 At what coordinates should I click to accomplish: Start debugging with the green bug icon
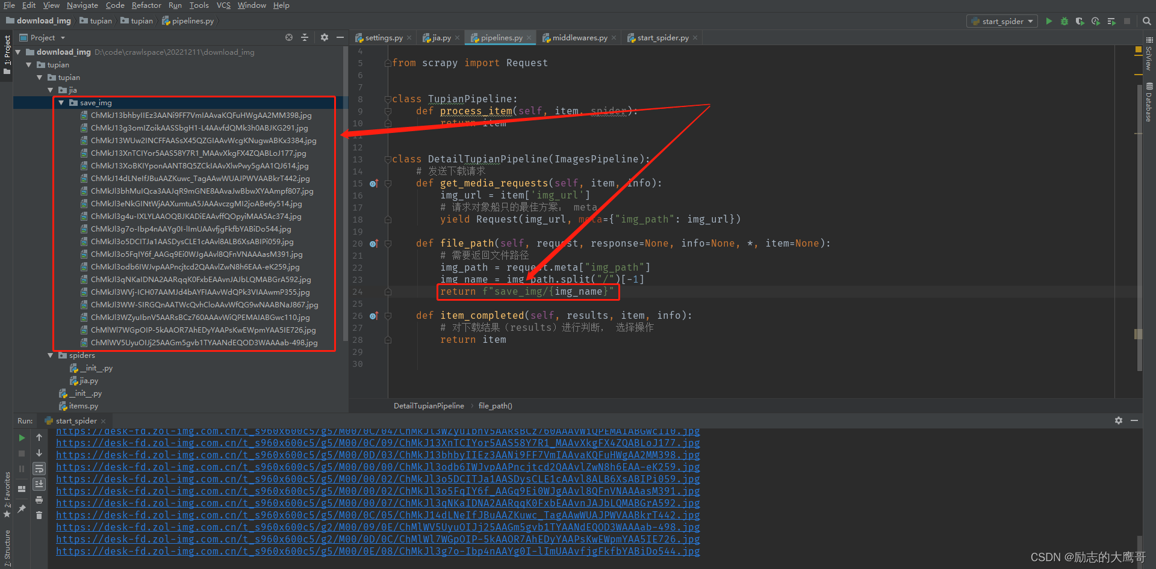[1064, 21]
